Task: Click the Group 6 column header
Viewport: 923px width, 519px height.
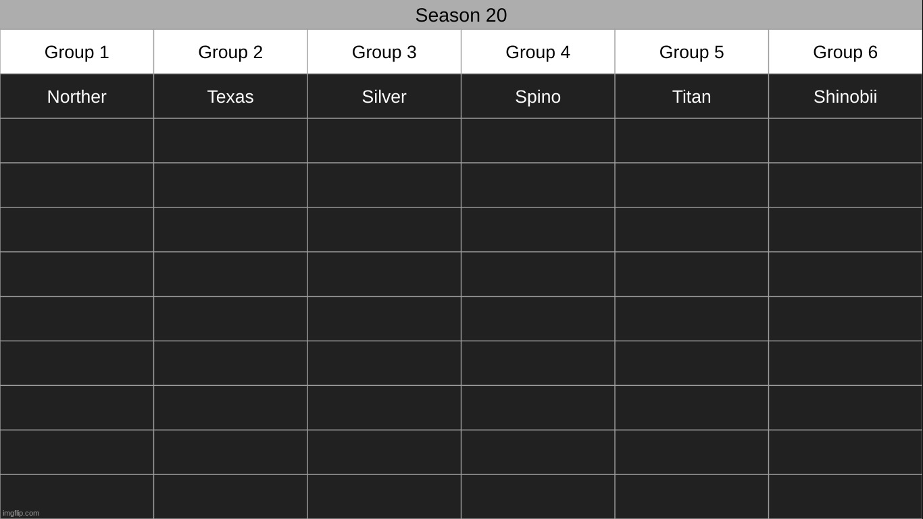Action: (845, 52)
